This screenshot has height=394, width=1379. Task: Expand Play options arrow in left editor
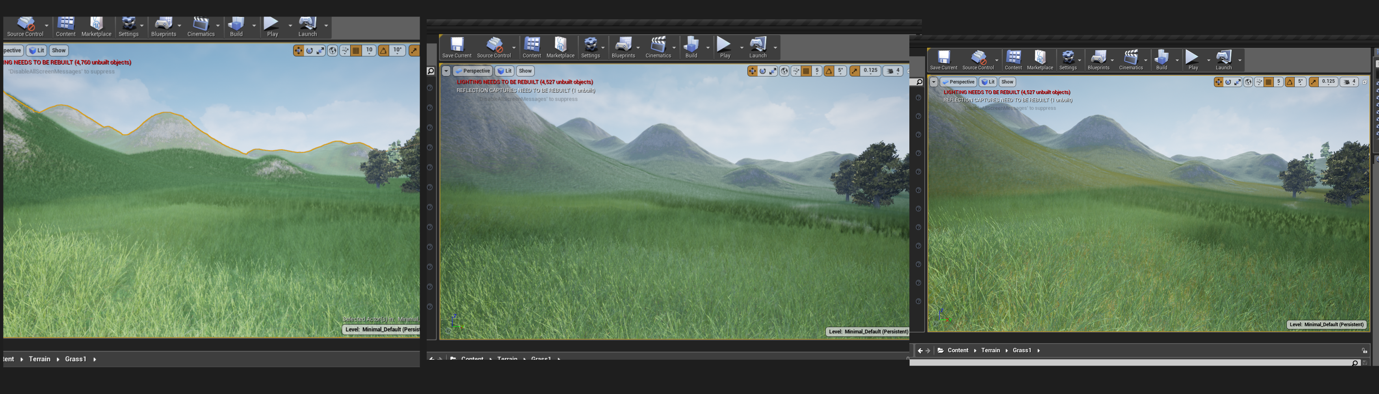coord(290,25)
